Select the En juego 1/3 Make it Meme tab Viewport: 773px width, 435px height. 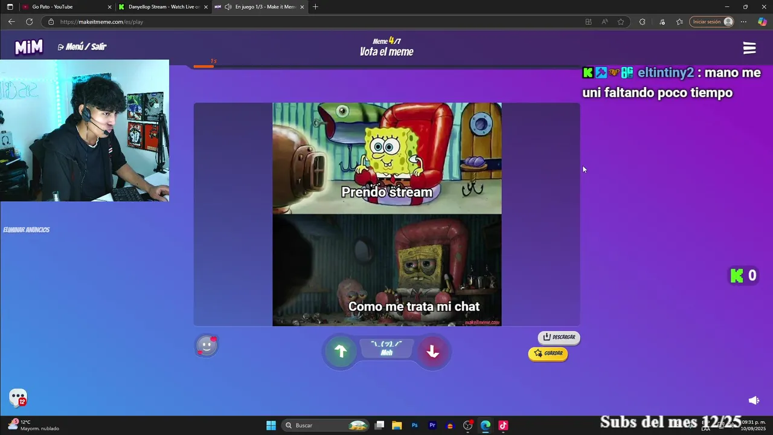[x=260, y=7]
